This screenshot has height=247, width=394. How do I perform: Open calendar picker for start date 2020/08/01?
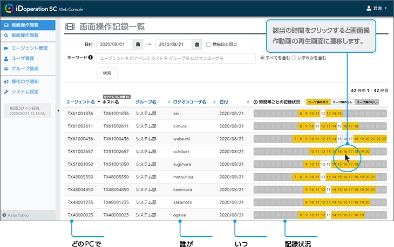[138, 45]
